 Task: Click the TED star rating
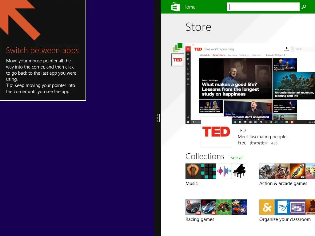click(x=258, y=143)
